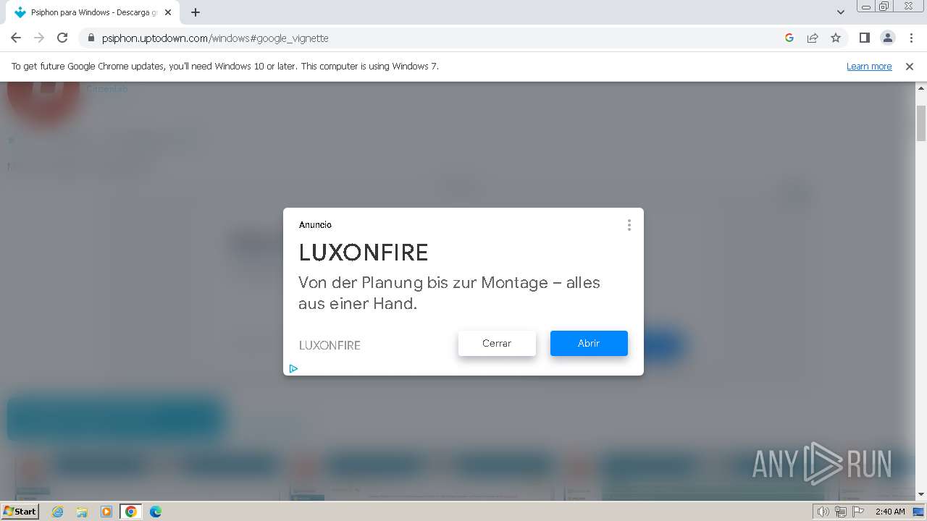927x521 pixels.
Task: Click the network tray icon
Action: click(841, 512)
